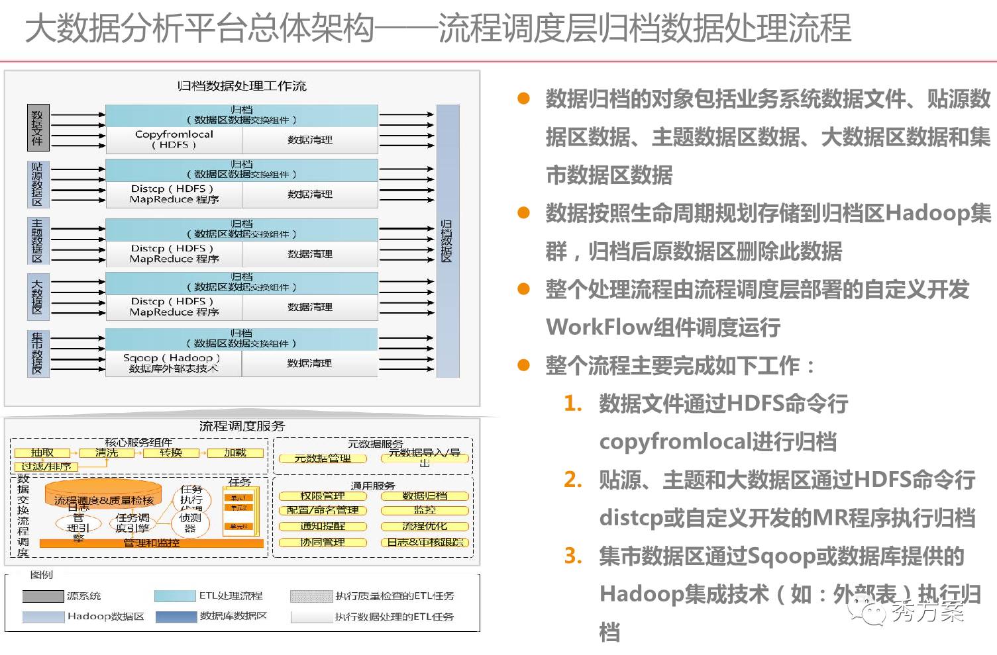
Task: Click the Hadoop数据区 legend swatch
Action: coord(43,617)
